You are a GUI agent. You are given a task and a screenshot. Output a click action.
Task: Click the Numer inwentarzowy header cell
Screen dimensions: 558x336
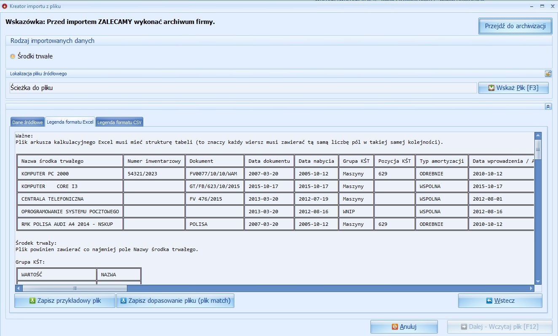[x=154, y=161]
